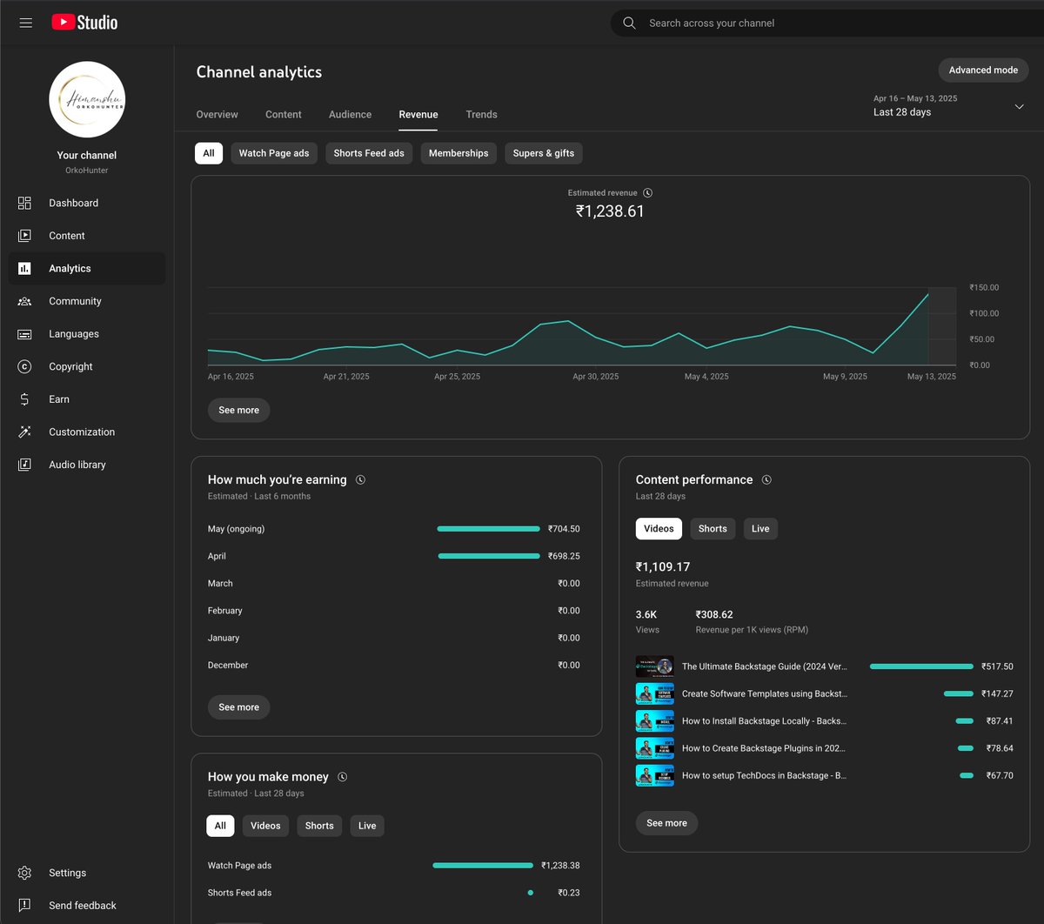Click the May (ongoing) earnings bar

[488, 529]
